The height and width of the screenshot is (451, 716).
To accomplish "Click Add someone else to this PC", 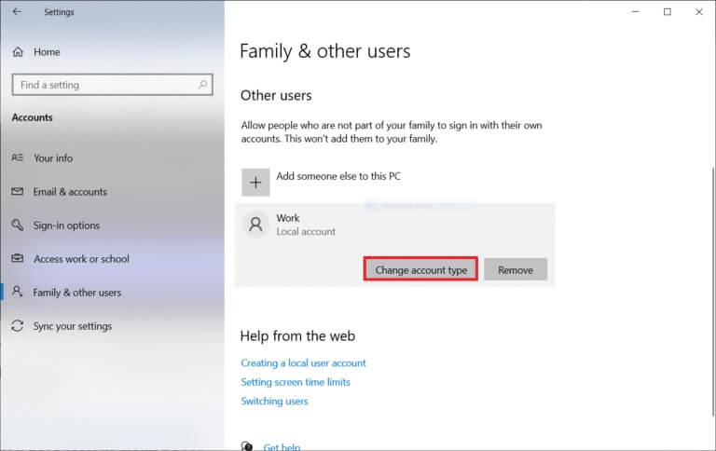I will pyautogui.click(x=338, y=176).
